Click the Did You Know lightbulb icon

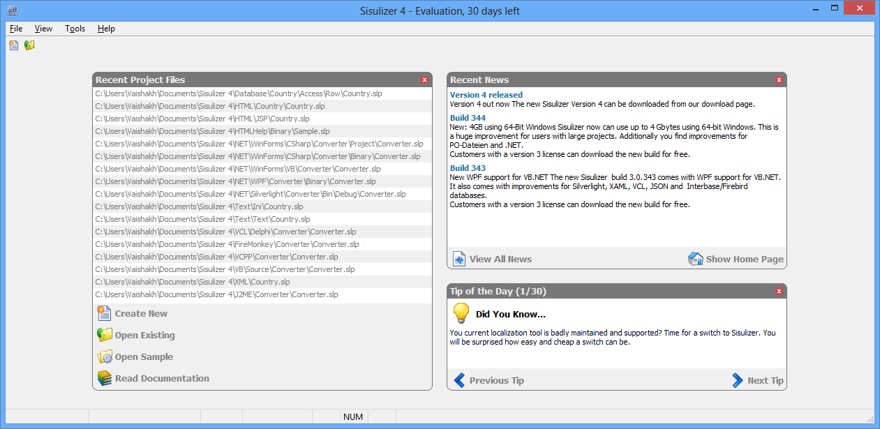coord(461,313)
